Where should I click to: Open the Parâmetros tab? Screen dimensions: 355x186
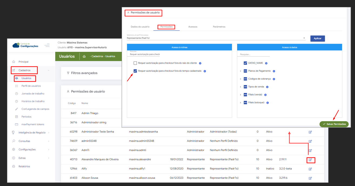point(219,27)
